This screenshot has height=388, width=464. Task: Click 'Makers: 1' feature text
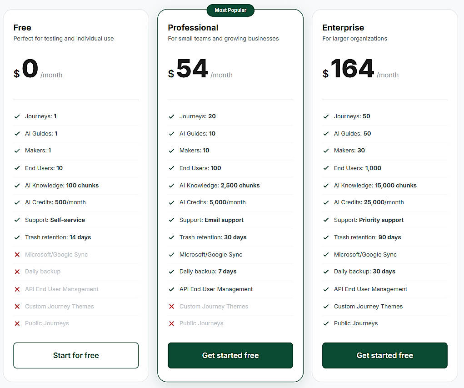pos(38,151)
